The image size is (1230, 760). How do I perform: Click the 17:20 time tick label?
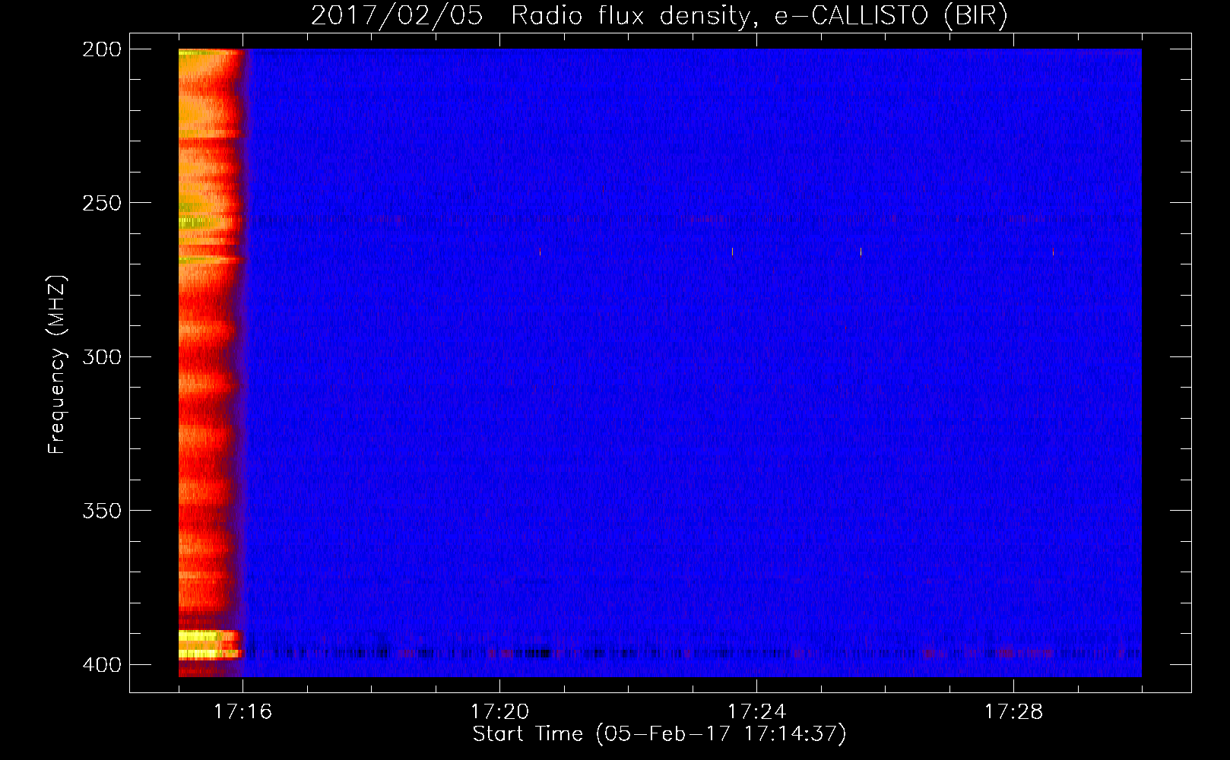coord(499,712)
